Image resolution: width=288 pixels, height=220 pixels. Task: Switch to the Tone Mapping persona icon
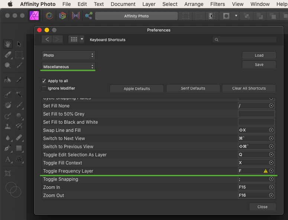pos(75,16)
